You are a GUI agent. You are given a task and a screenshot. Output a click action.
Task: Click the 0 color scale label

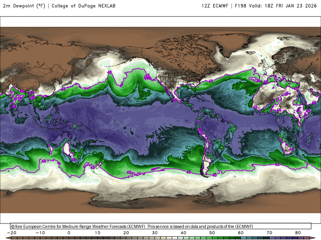(x=69, y=233)
